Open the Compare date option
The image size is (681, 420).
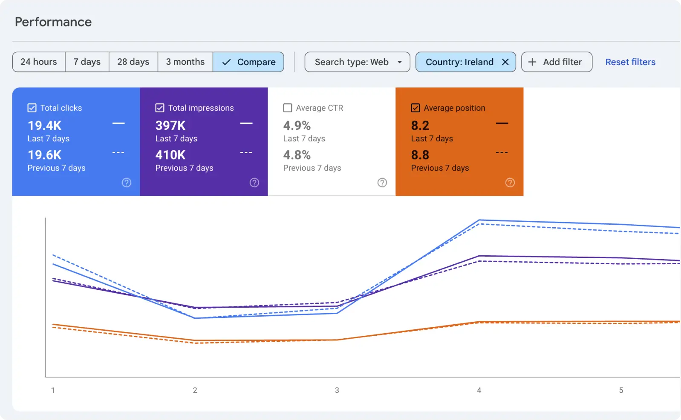[x=248, y=62]
